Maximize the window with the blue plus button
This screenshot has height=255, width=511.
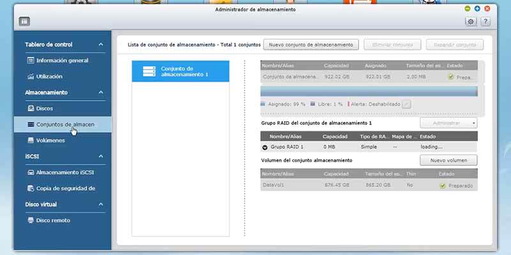(477, 9)
